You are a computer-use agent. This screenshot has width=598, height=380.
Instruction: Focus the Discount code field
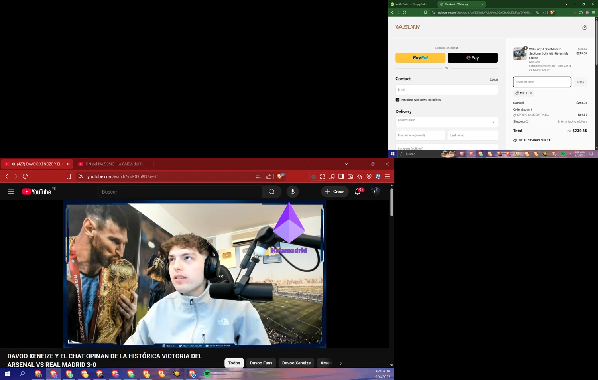click(x=542, y=82)
